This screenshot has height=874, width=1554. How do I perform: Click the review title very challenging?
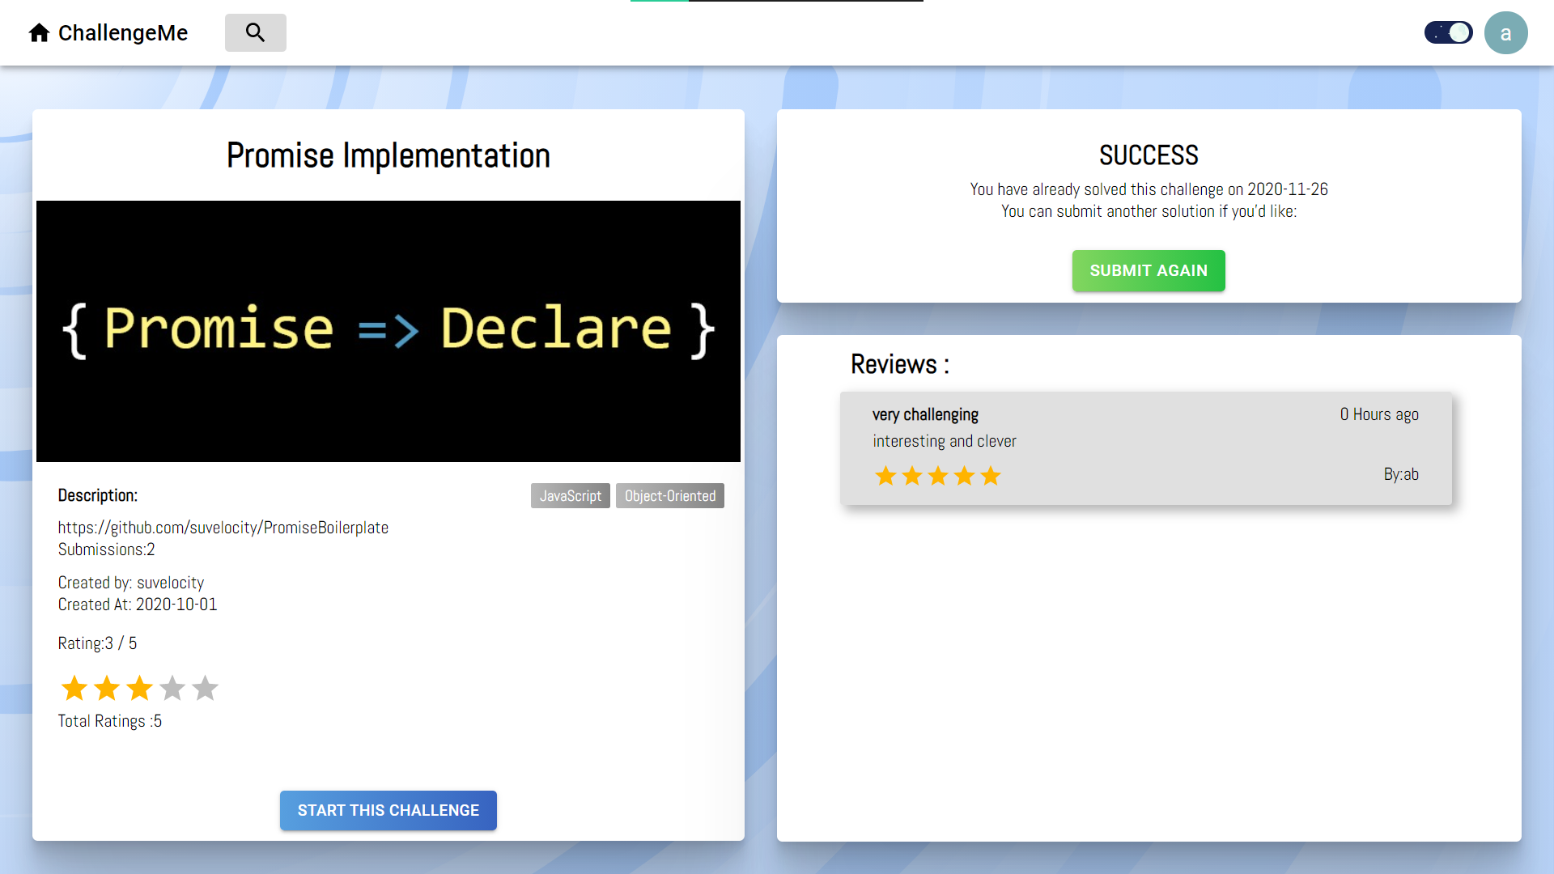[924, 414]
